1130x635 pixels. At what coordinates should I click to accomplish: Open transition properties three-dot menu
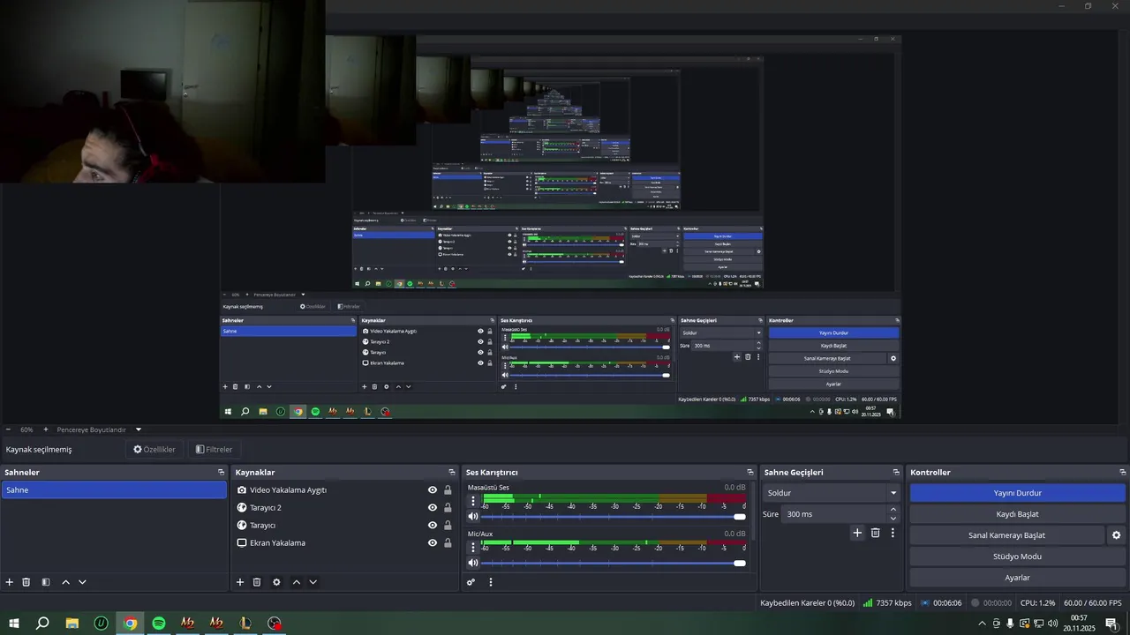(x=893, y=533)
